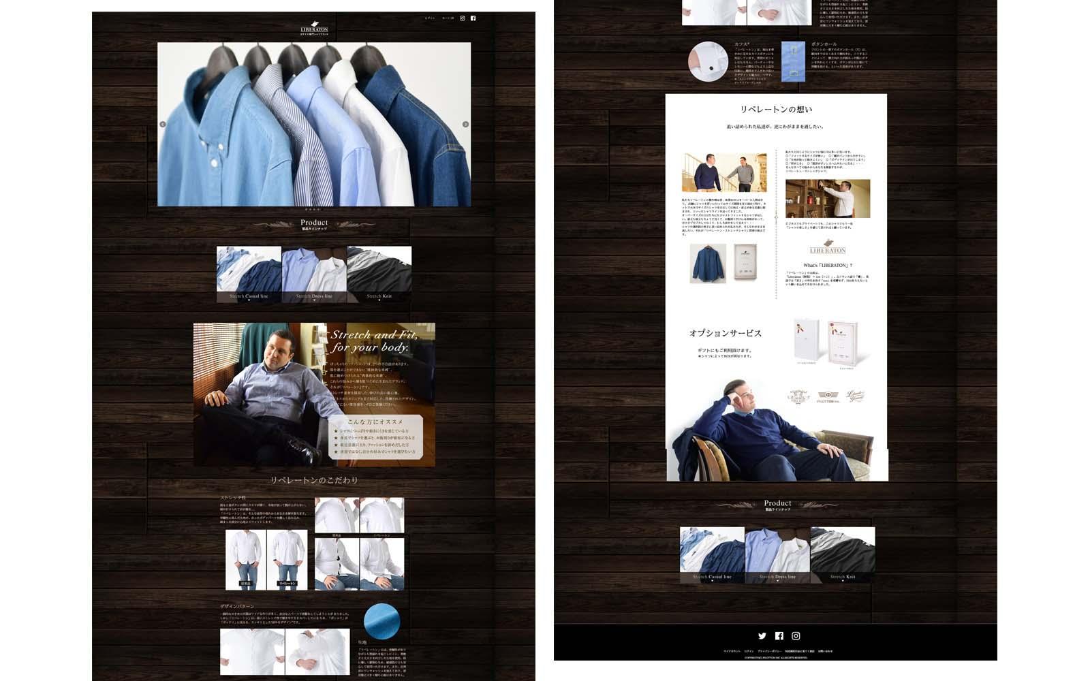
Task: Open the cart link in the header
Action: (x=448, y=18)
